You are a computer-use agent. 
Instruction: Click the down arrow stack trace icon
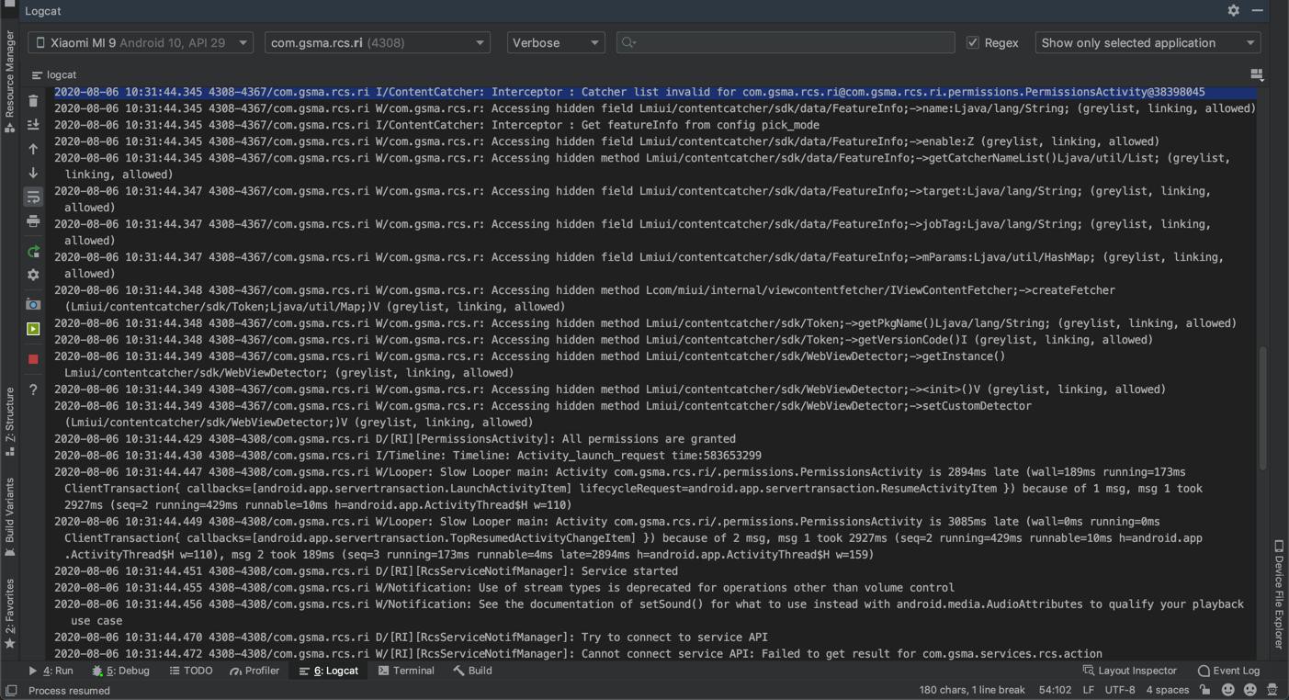[33, 173]
